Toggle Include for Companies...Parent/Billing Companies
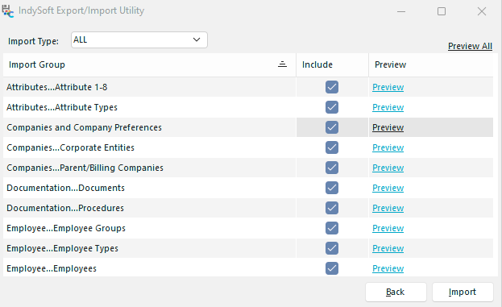This screenshot has width=502, height=307. pyautogui.click(x=332, y=168)
